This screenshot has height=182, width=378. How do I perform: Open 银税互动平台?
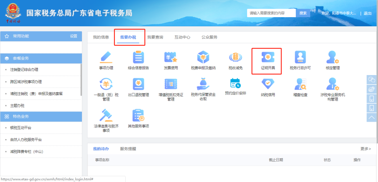point(21,128)
